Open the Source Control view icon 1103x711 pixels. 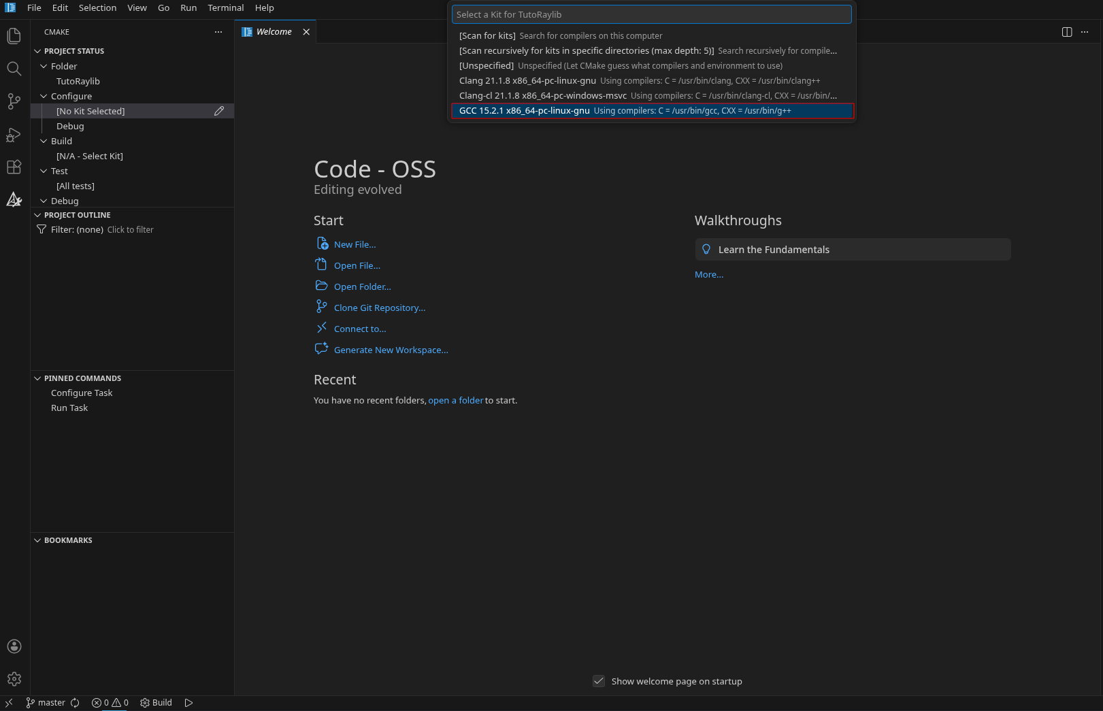point(14,101)
